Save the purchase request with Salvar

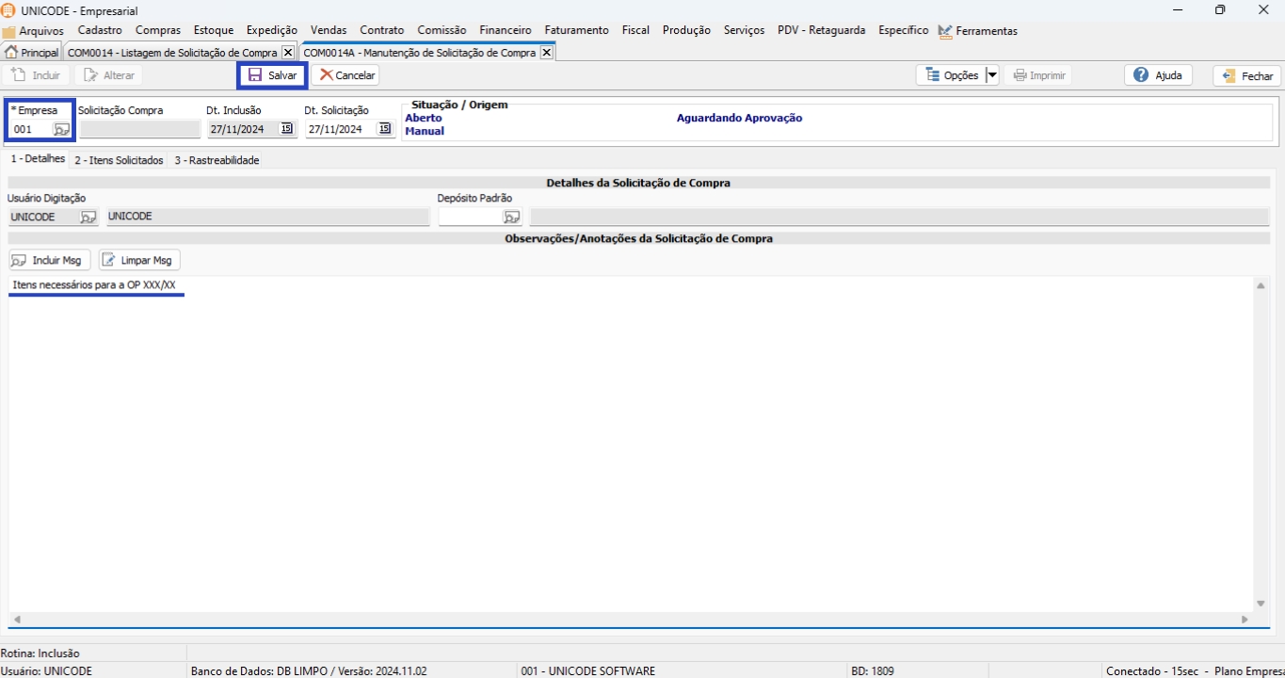tap(272, 75)
